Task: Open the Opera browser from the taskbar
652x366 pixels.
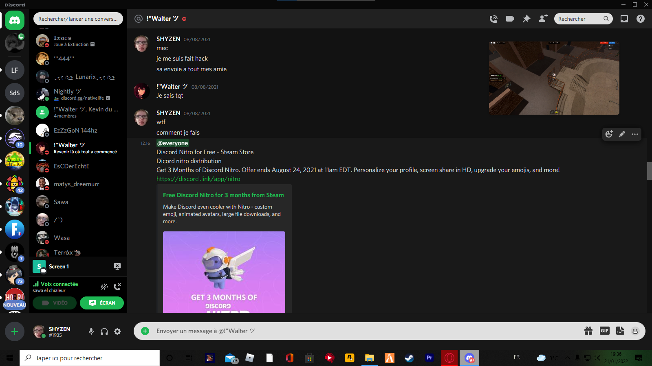Action: pyautogui.click(x=449, y=358)
